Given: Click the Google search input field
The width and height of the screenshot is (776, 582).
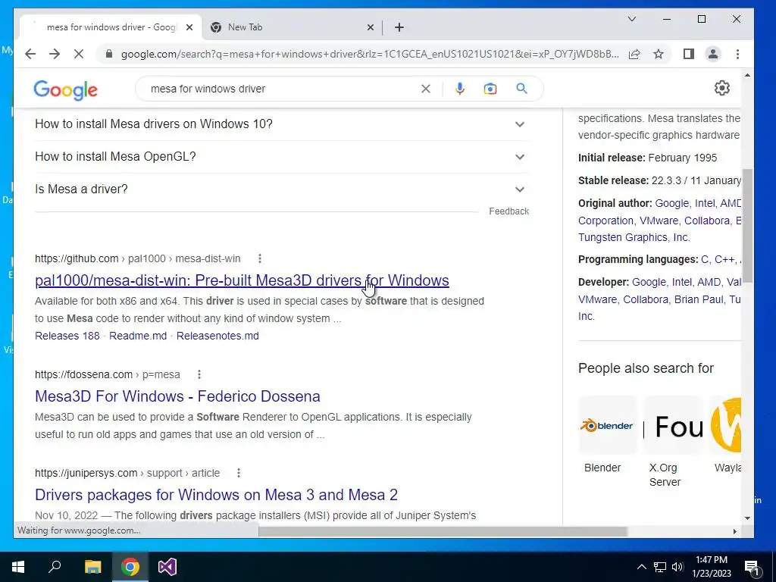Looking at the screenshot, I should click(x=282, y=89).
